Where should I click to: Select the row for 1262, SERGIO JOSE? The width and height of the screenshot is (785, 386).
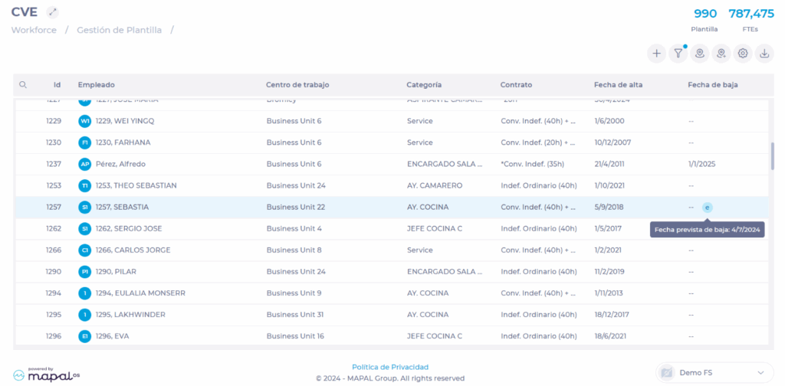click(129, 228)
